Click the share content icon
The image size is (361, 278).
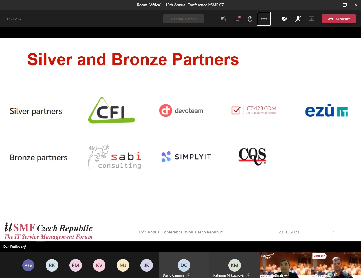tap(312, 19)
